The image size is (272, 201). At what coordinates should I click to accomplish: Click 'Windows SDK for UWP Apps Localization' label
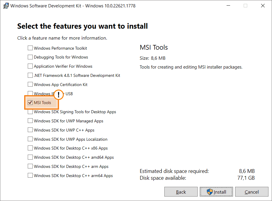tap(71, 139)
